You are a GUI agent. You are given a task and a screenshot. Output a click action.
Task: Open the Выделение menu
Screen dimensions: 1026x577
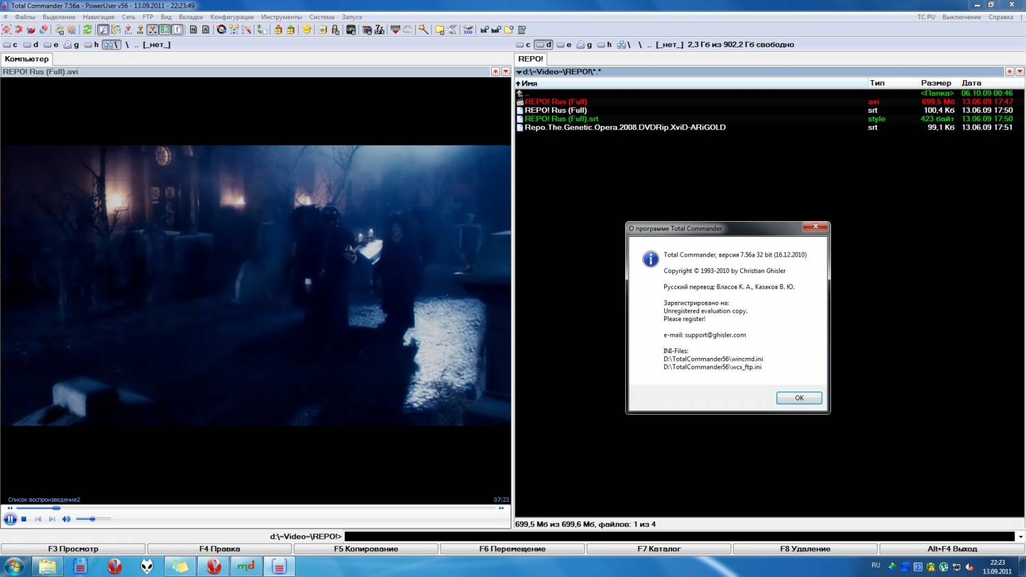click(x=59, y=17)
